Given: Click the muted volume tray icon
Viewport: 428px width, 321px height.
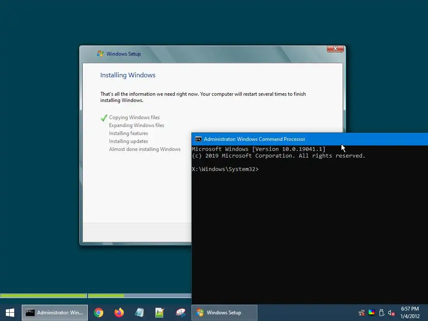Looking at the screenshot, I should point(391,313).
